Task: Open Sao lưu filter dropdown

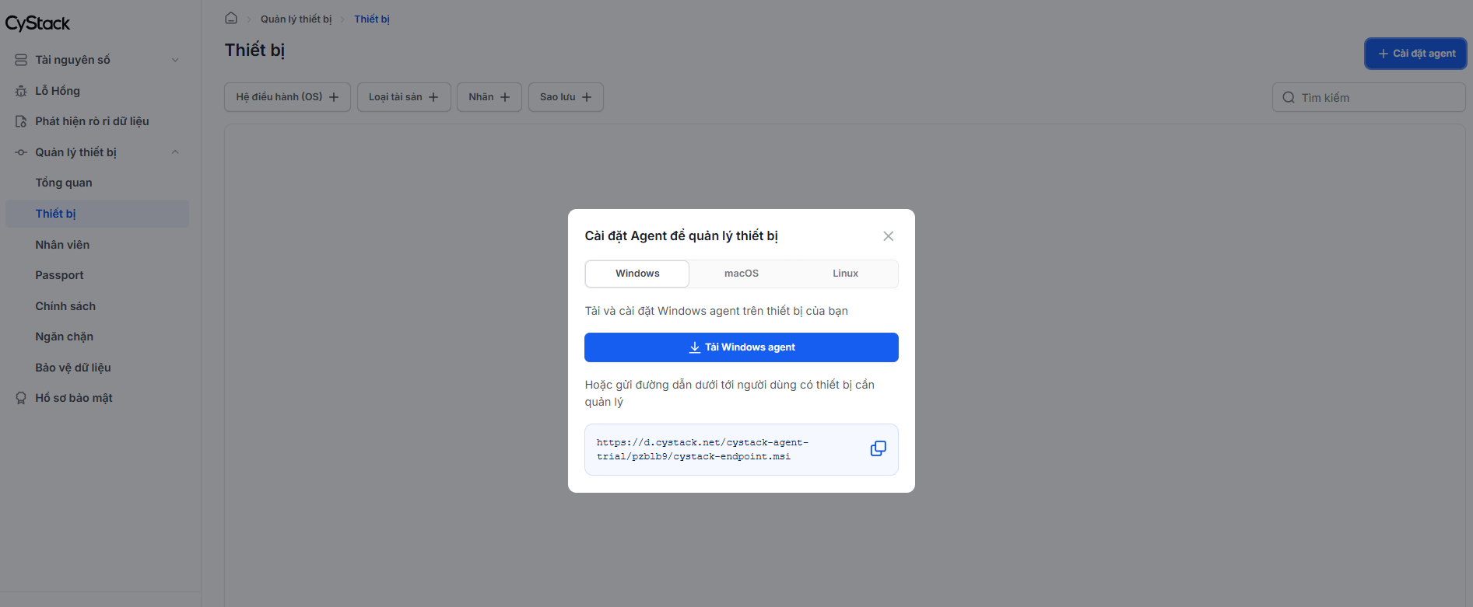Action: click(x=566, y=97)
